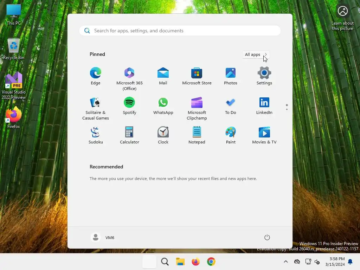The height and width of the screenshot is (270, 360).
Task: Select the Recycle Bin desktop icon
Action: click(14, 49)
